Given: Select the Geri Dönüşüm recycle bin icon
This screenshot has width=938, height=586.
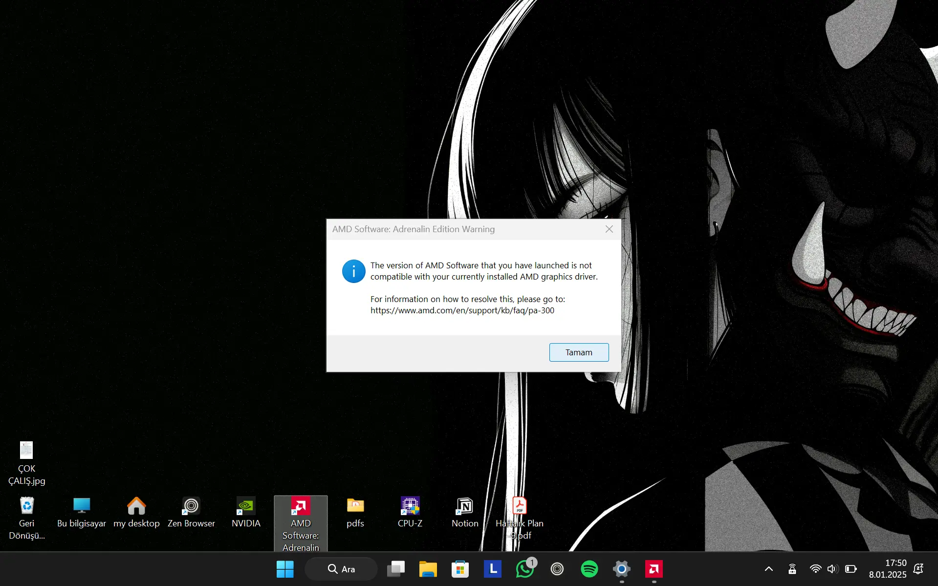Looking at the screenshot, I should tap(27, 518).
